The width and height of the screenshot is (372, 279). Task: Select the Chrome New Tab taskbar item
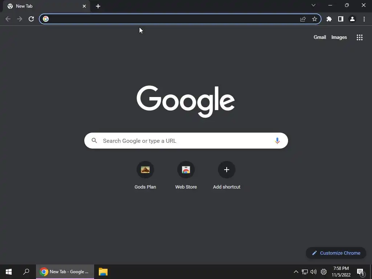[x=65, y=272]
